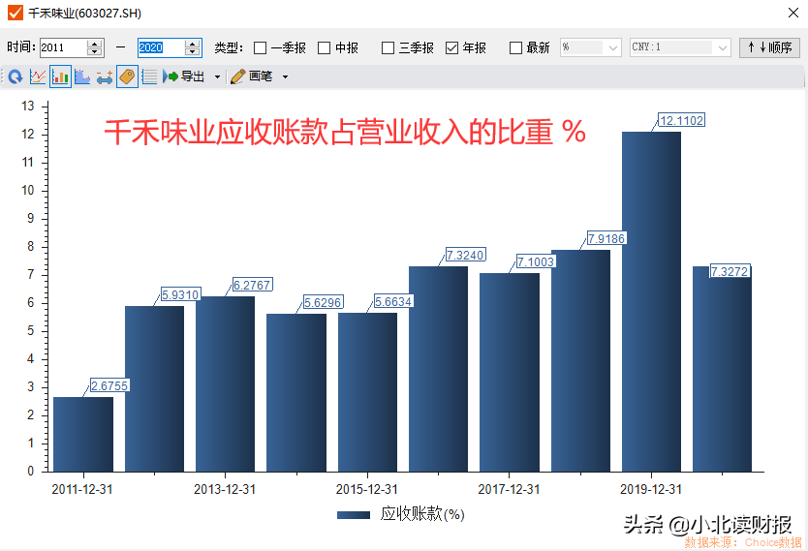Screen dimensions: 808x551
Task: Select the tallest bar for 2019-12-31
Action: click(x=651, y=302)
